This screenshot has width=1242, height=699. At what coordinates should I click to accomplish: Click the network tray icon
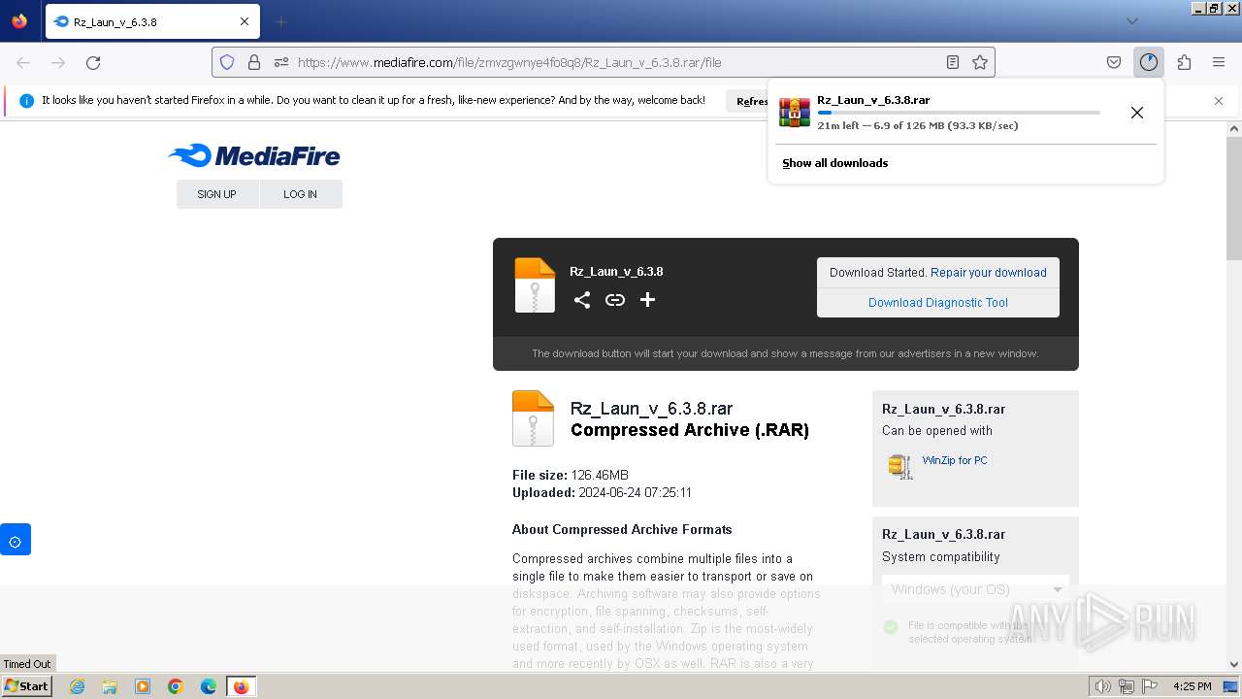pyautogui.click(x=1127, y=686)
